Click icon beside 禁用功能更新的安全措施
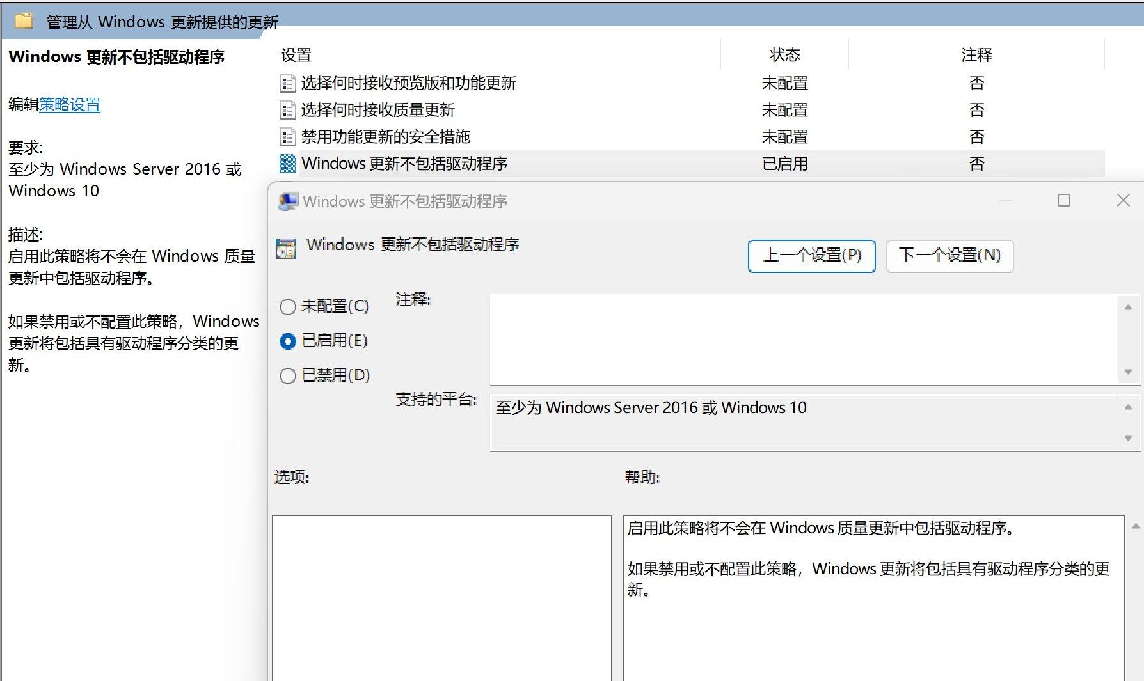 coord(288,137)
